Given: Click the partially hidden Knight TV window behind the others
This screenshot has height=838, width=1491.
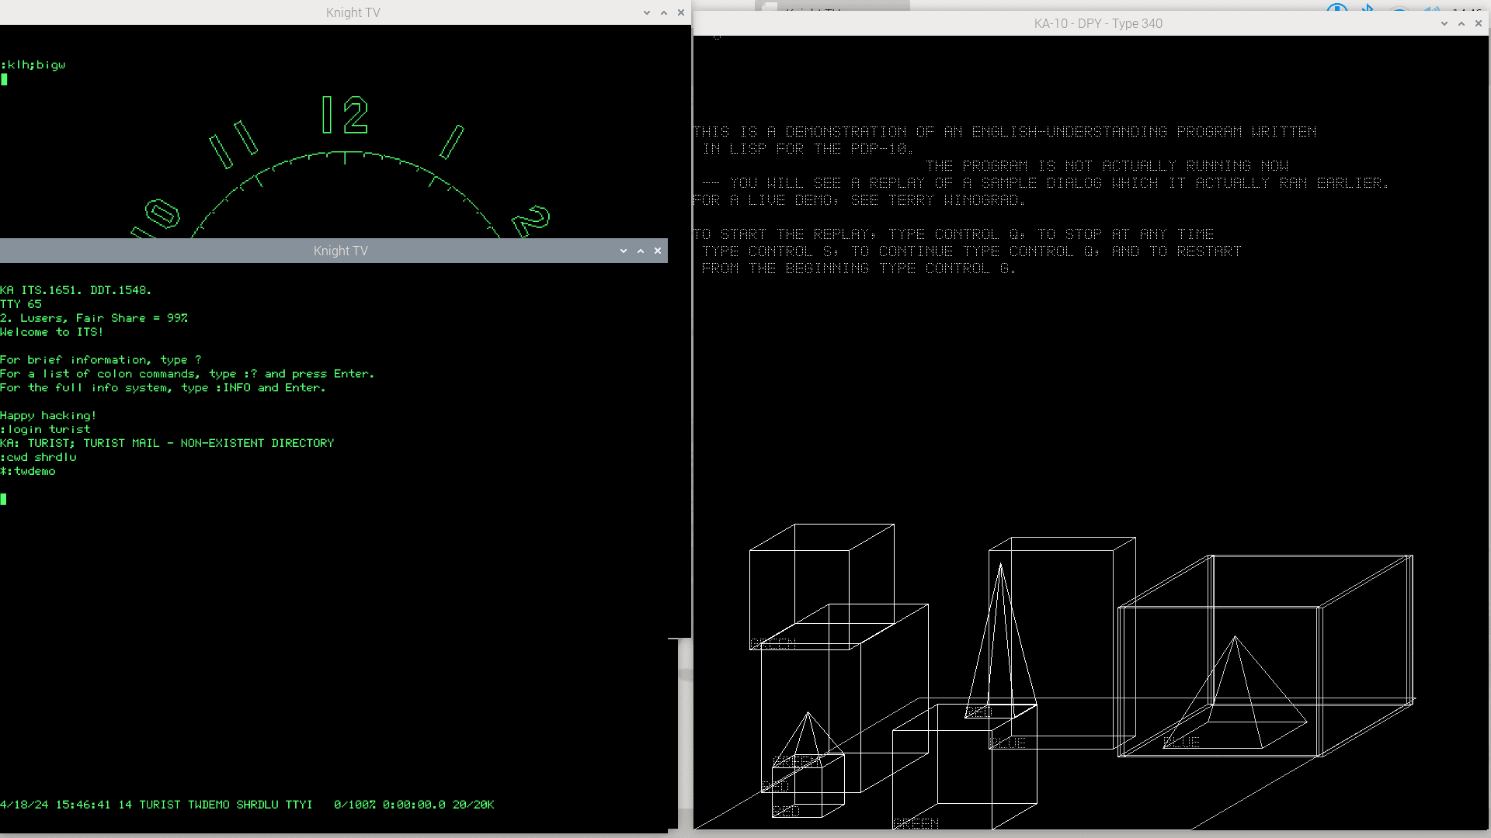Looking at the screenshot, I should pos(812,11).
